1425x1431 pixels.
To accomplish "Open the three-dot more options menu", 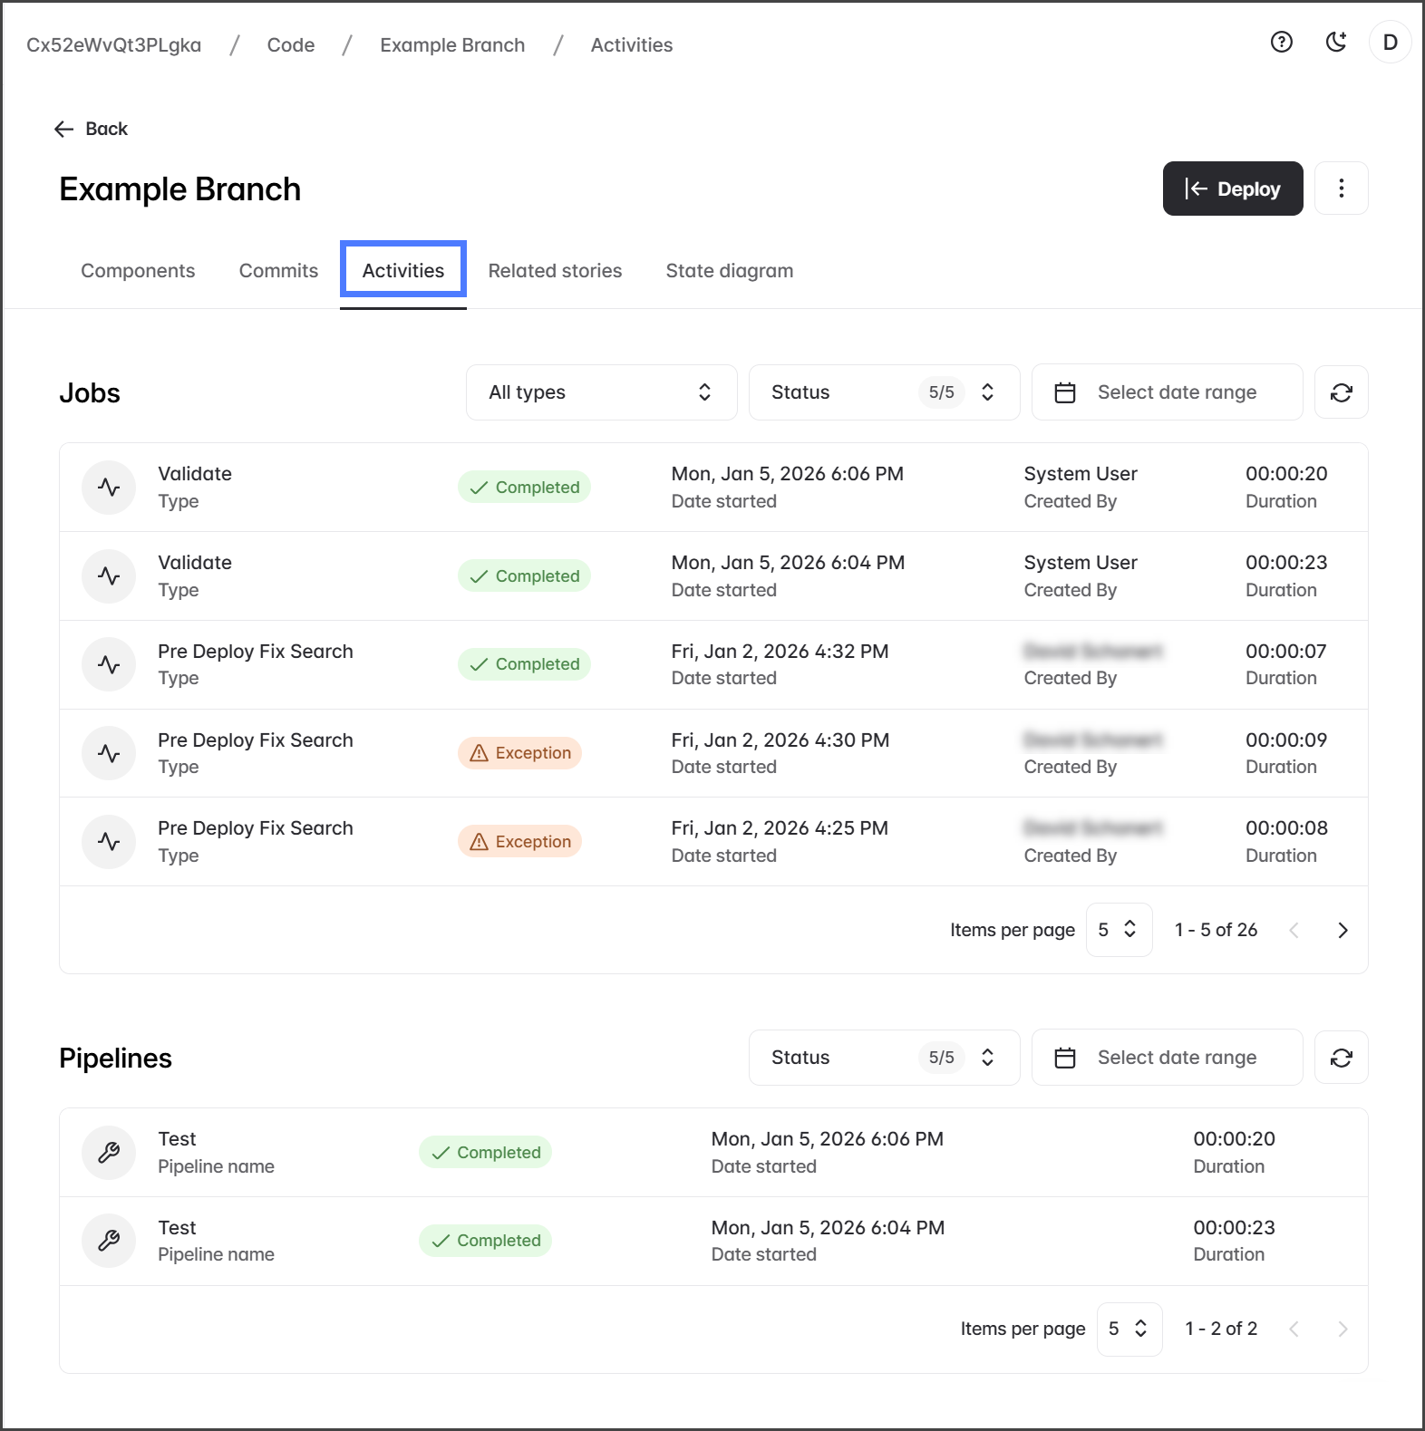I will coord(1341,189).
